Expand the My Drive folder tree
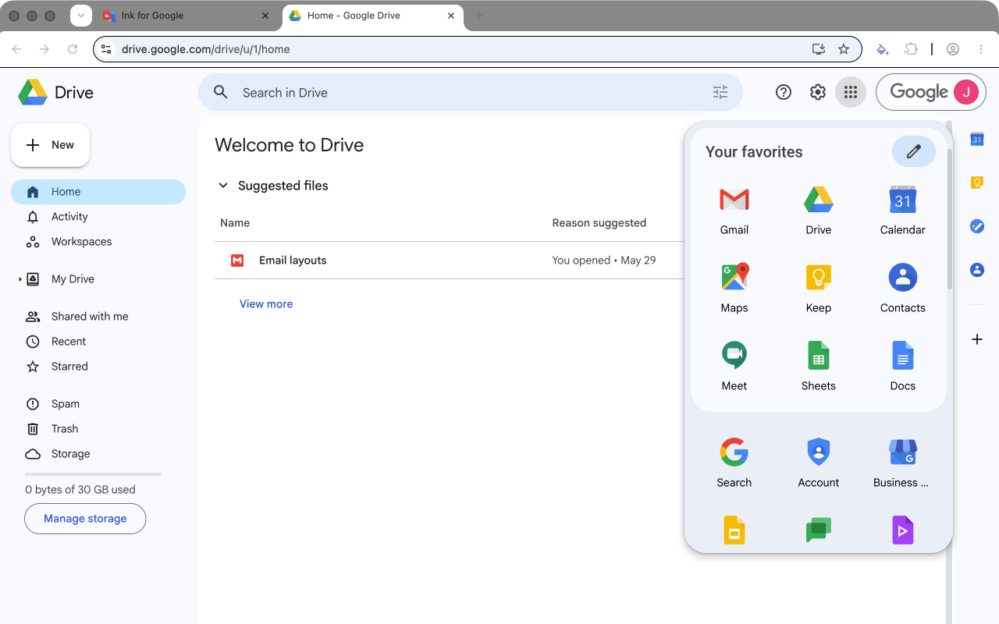 coord(20,279)
